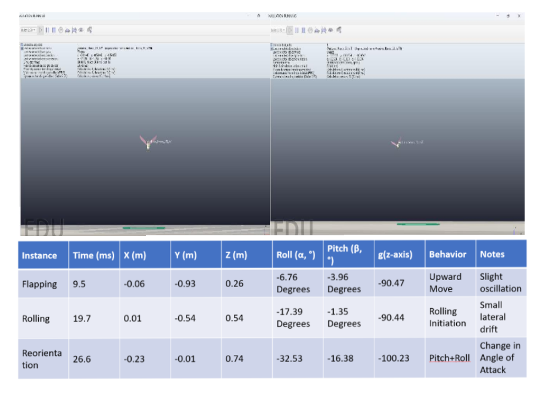Pause the simulation in the left window

(48, 30)
